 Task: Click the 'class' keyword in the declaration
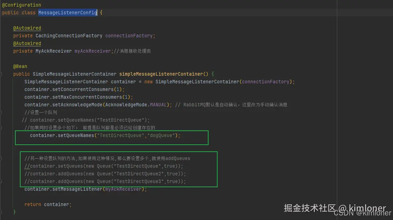pyautogui.click(x=29, y=13)
